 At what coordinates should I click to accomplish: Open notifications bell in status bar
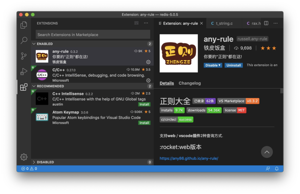[x=277, y=168]
